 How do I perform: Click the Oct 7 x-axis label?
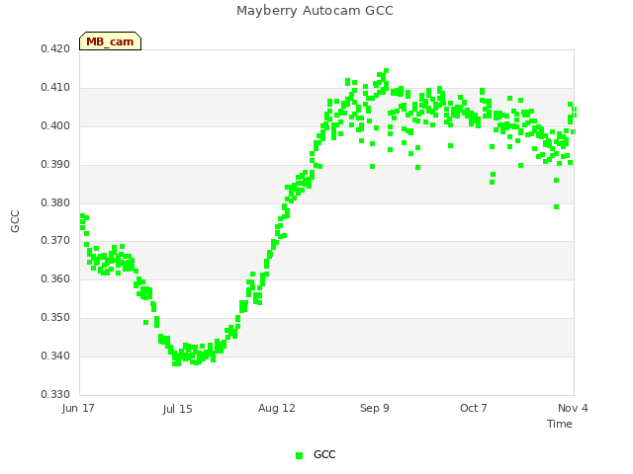(x=474, y=408)
